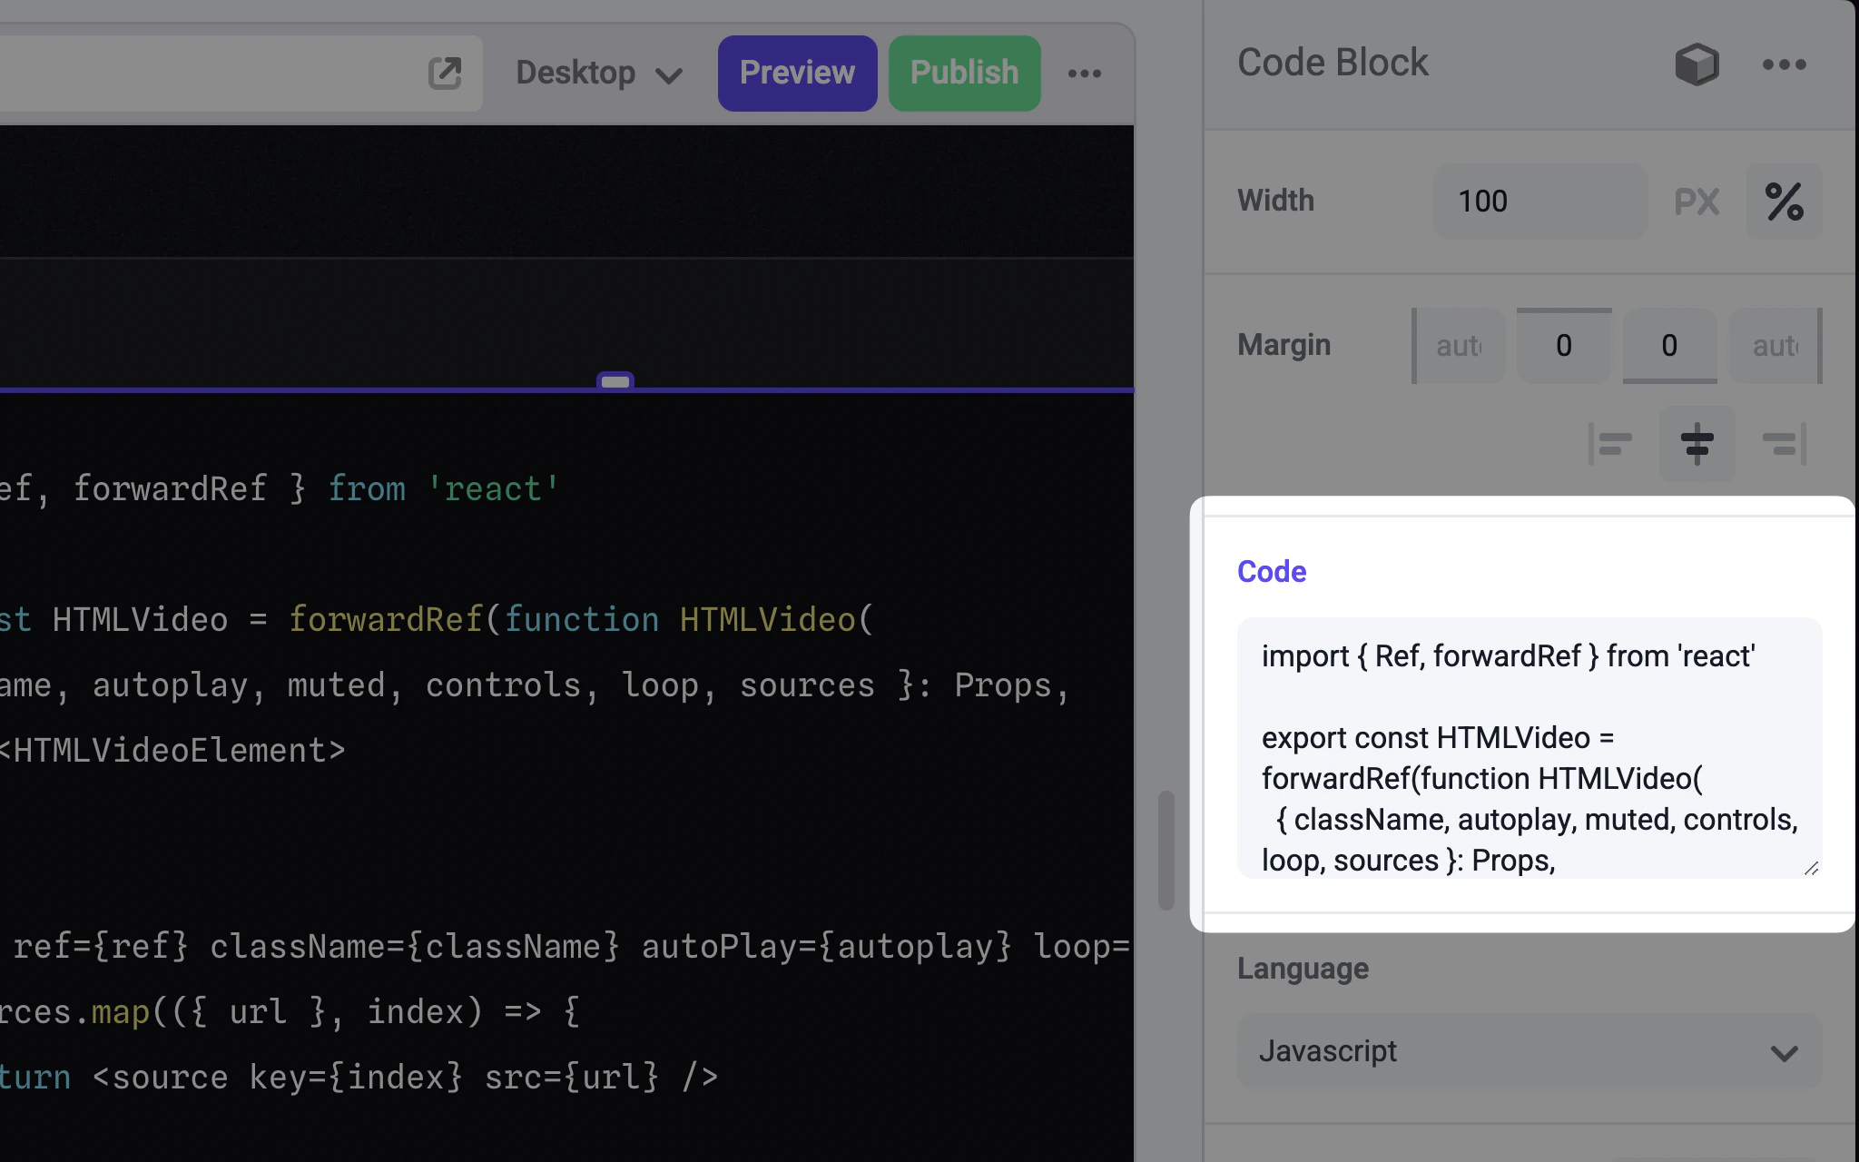Click the Width value field
The image size is (1859, 1162).
tap(1539, 202)
